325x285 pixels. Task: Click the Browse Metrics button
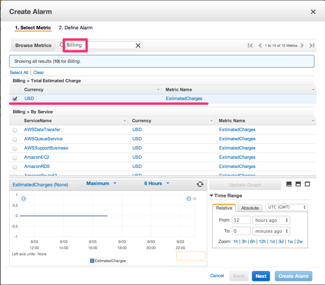33,45
